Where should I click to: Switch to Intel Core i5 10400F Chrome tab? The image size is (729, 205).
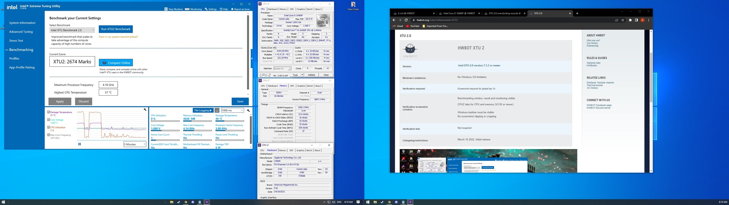pyautogui.click(x=459, y=13)
